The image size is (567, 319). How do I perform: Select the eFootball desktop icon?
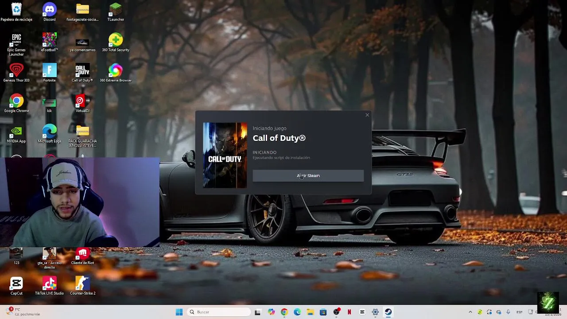(x=50, y=43)
